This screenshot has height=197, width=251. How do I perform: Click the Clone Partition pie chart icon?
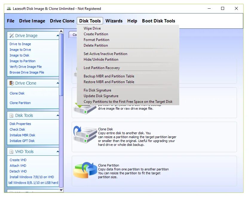click(x=85, y=170)
